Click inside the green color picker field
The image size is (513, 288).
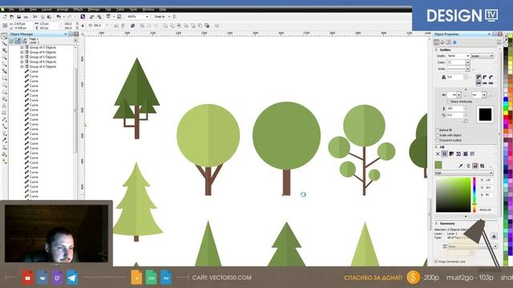click(x=453, y=194)
